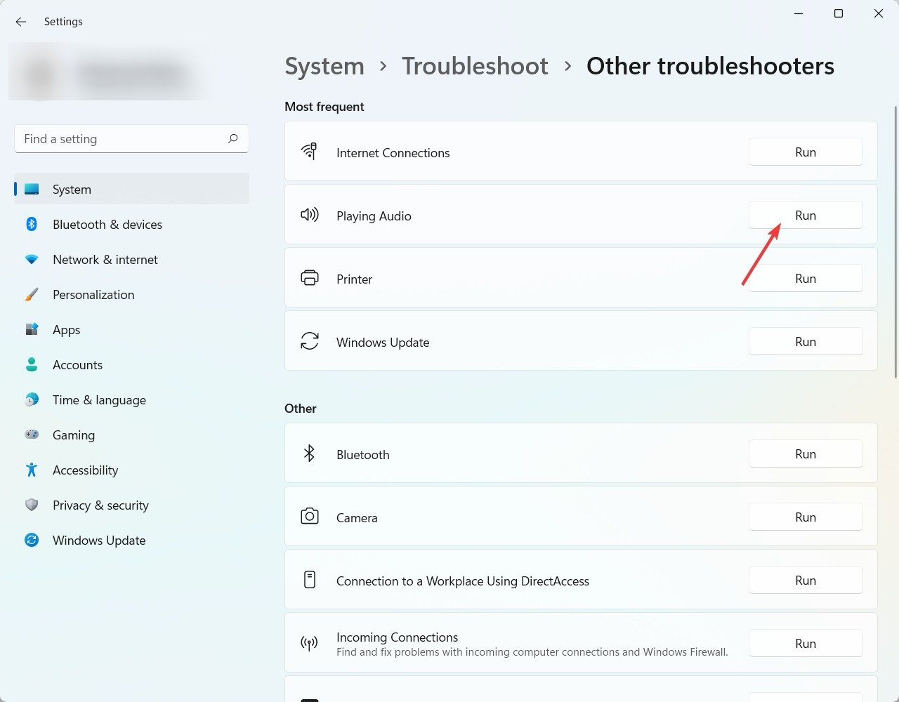Navigate to System breadcrumb link
The height and width of the screenshot is (702, 899).
[x=324, y=66]
